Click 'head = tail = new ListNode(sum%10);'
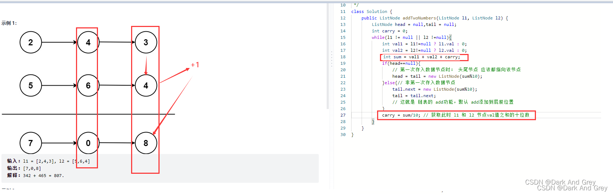Screen dimensions: 613x195 coord(437,76)
